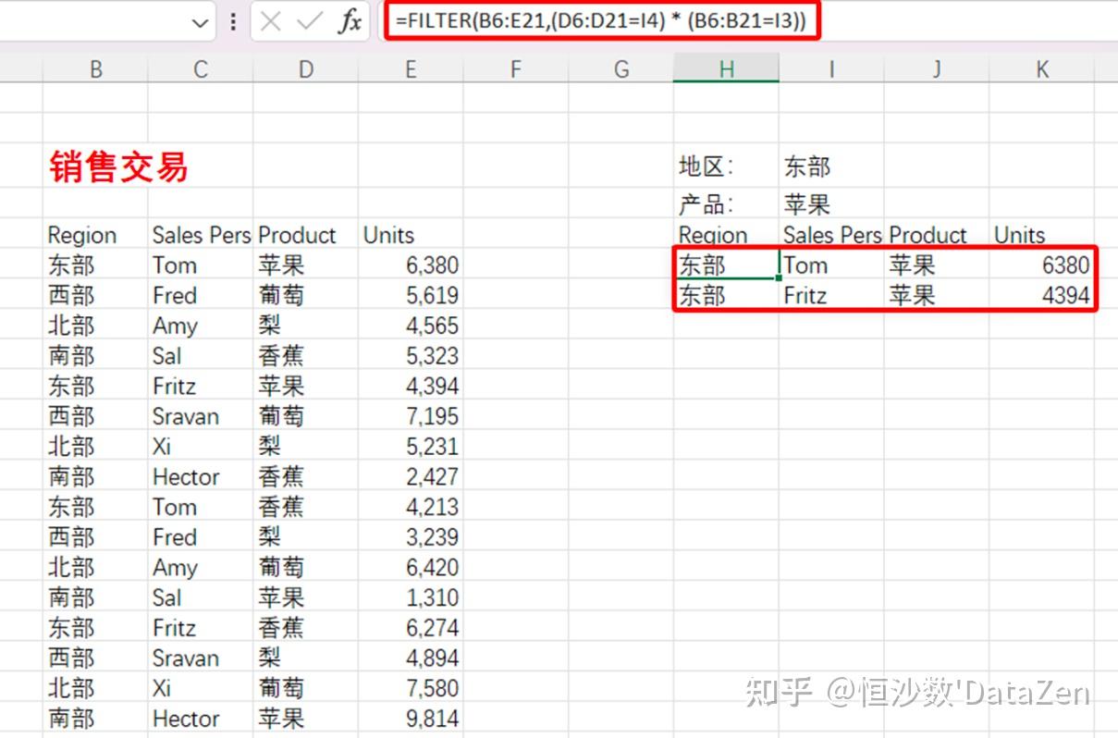Select the region criteria cell 东部 in column I
1118x738 pixels.
807,166
